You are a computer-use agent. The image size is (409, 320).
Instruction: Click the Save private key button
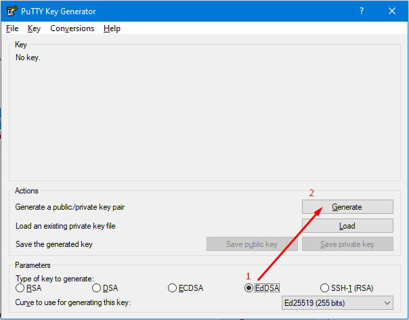[347, 244]
